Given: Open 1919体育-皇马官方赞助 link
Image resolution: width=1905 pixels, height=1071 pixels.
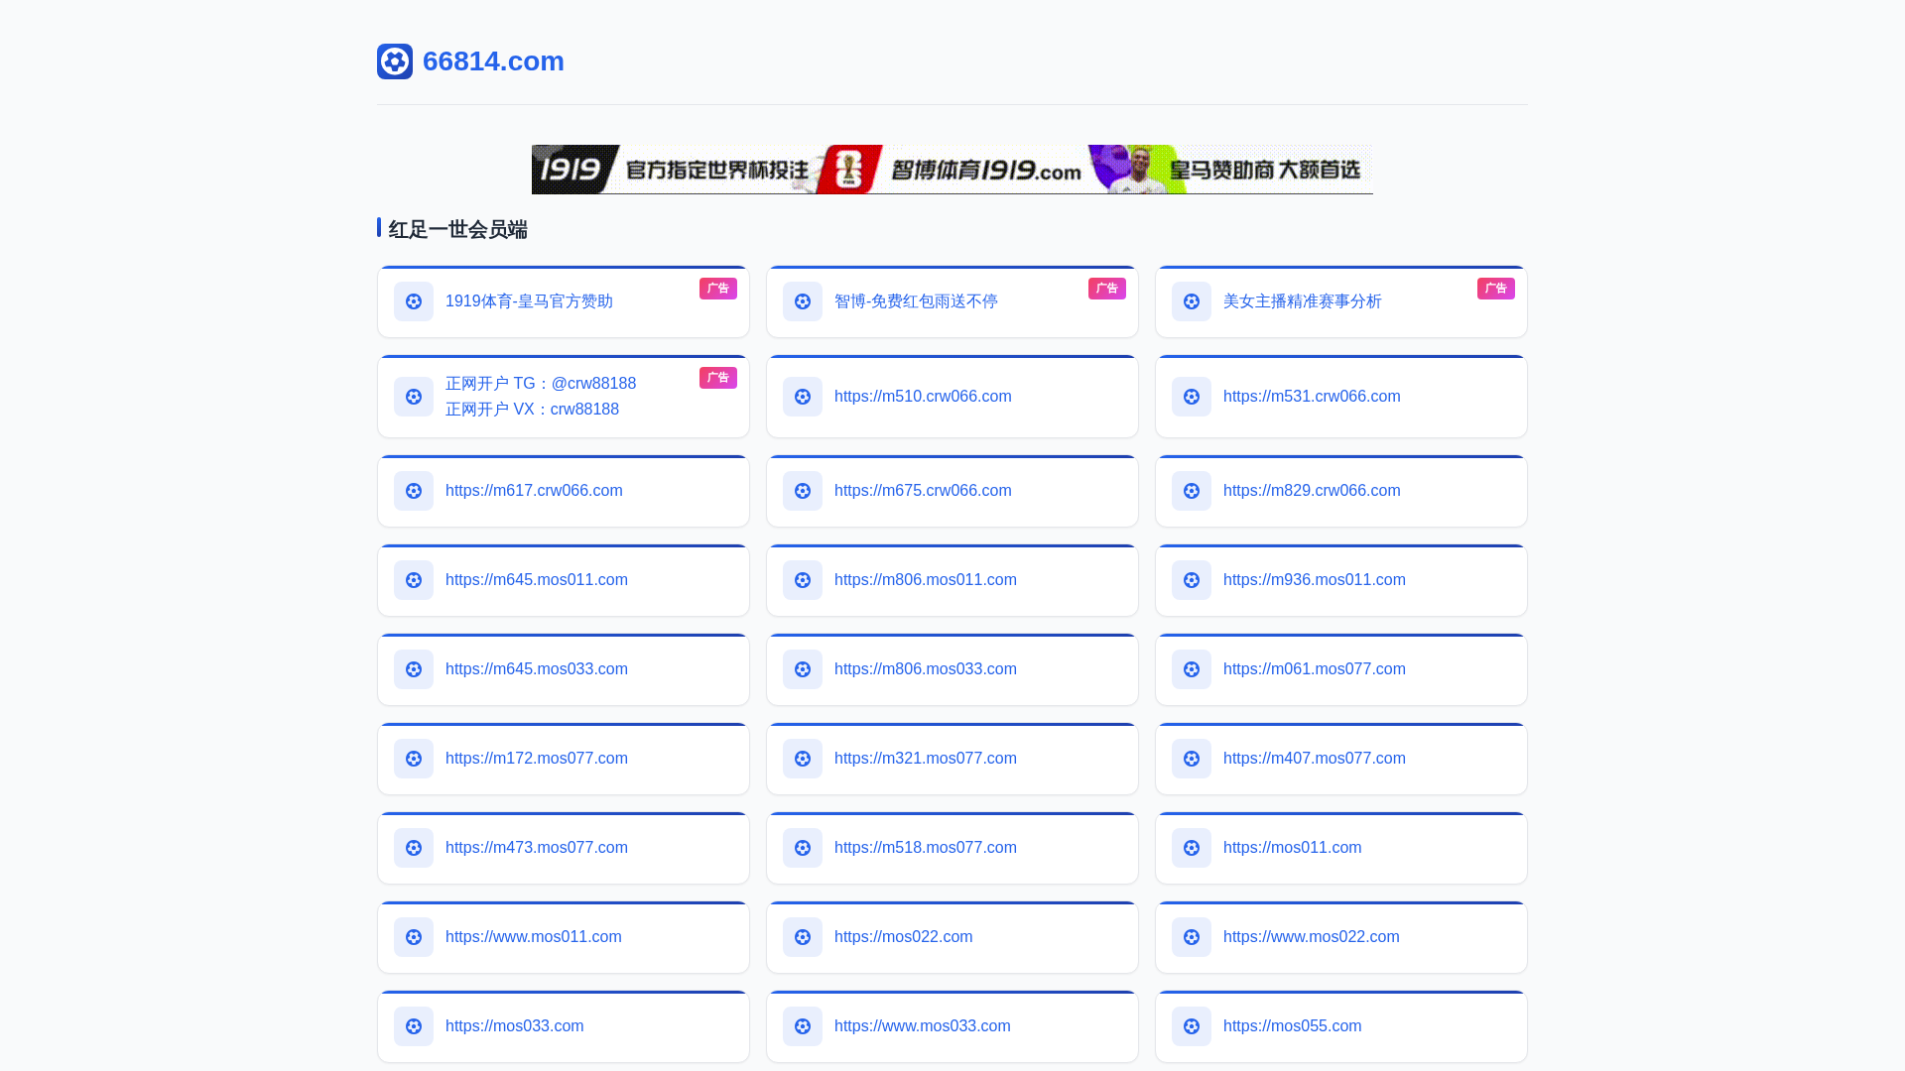Looking at the screenshot, I should click(529, 301).
